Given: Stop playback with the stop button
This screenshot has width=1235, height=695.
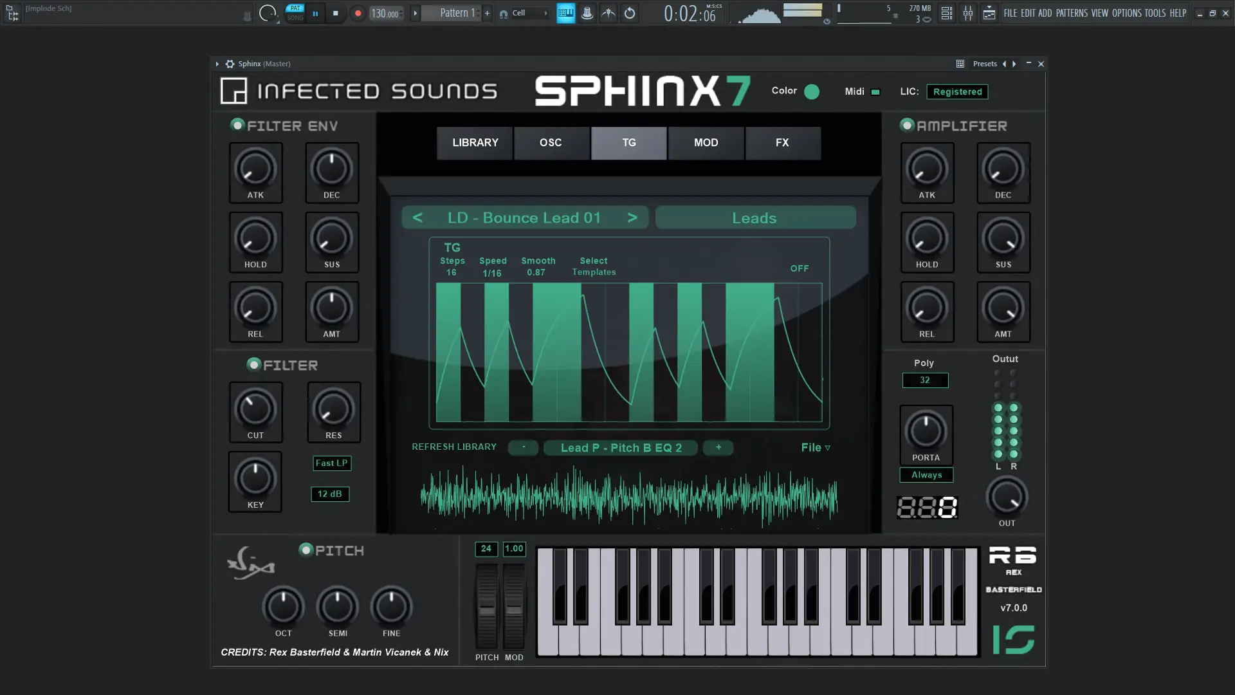Looking at the screenshot, I should tap(335, 14).
